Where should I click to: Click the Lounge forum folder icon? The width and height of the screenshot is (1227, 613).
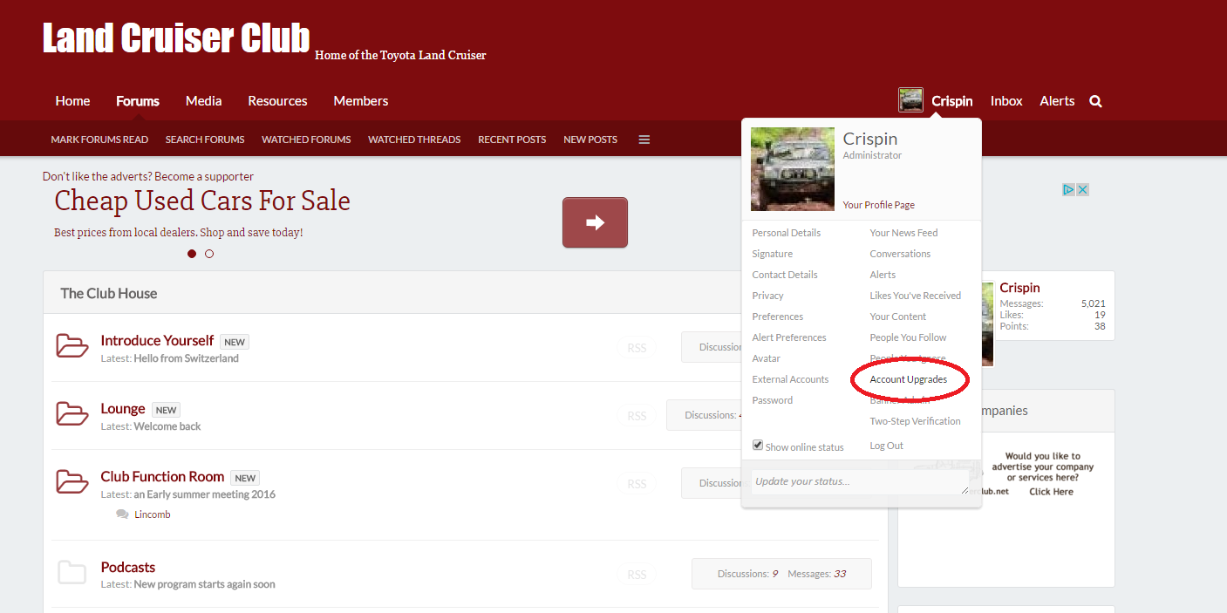72,414
